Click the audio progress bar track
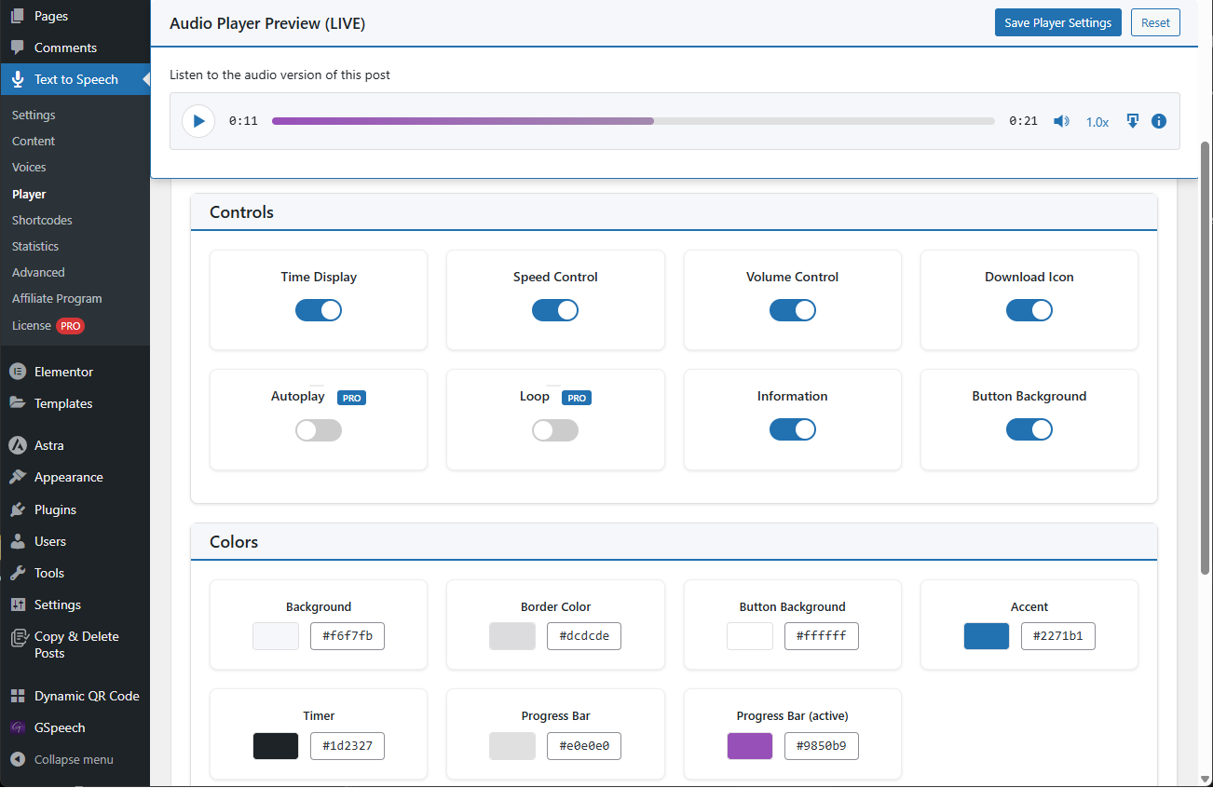 tap(634, 121)
